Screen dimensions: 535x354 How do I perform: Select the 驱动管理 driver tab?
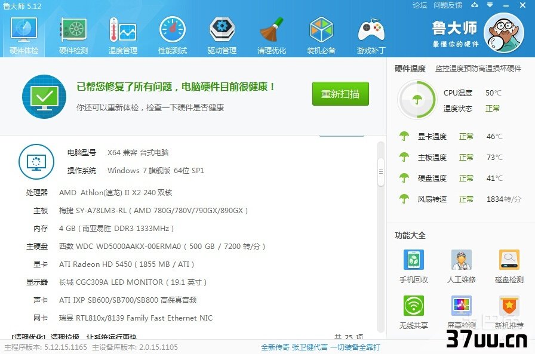pos(222,35)
